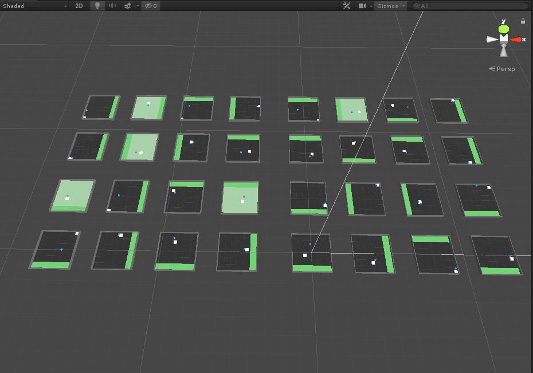The height and width of the screenshot is (373, 533).
Task: Focus the scene search field labeled All
Action: click(470, 6)
